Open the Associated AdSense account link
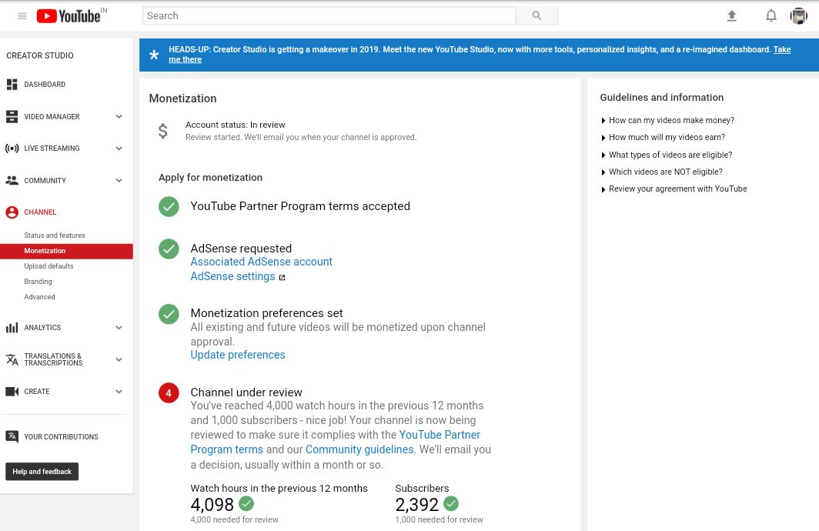 pyautogui.click(x=261, y=262)
